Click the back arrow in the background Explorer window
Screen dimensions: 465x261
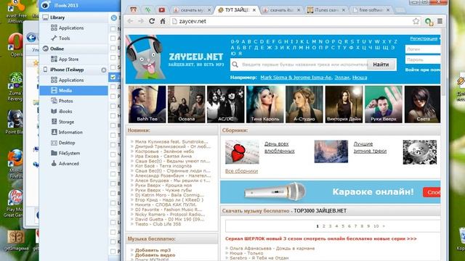[x=31, y=38]
